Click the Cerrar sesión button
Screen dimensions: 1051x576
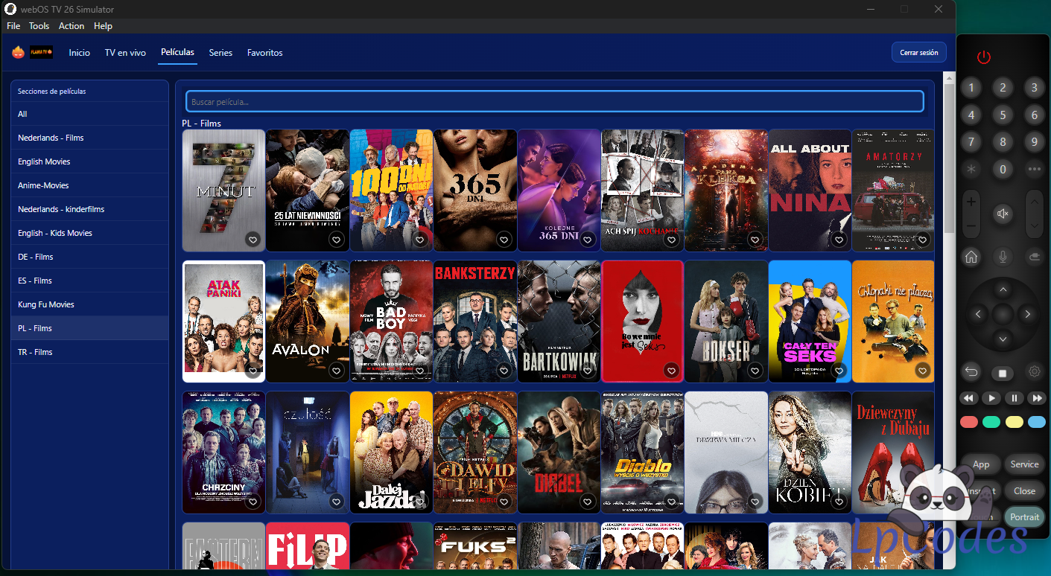[918, 53]
